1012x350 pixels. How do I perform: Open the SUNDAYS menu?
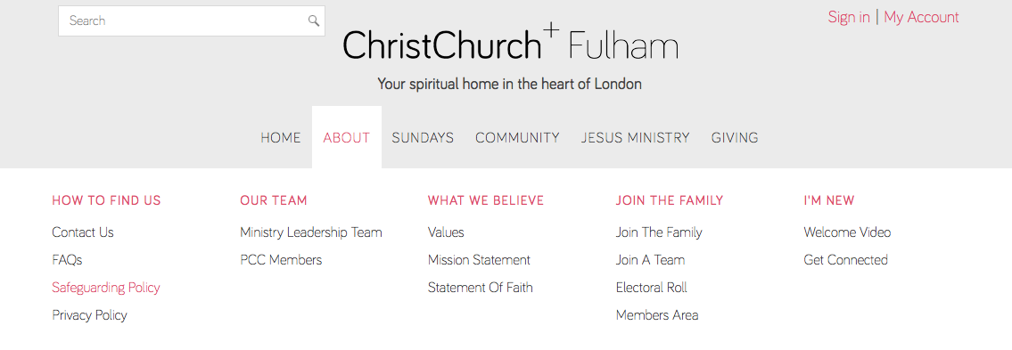[x=423, y=138]
